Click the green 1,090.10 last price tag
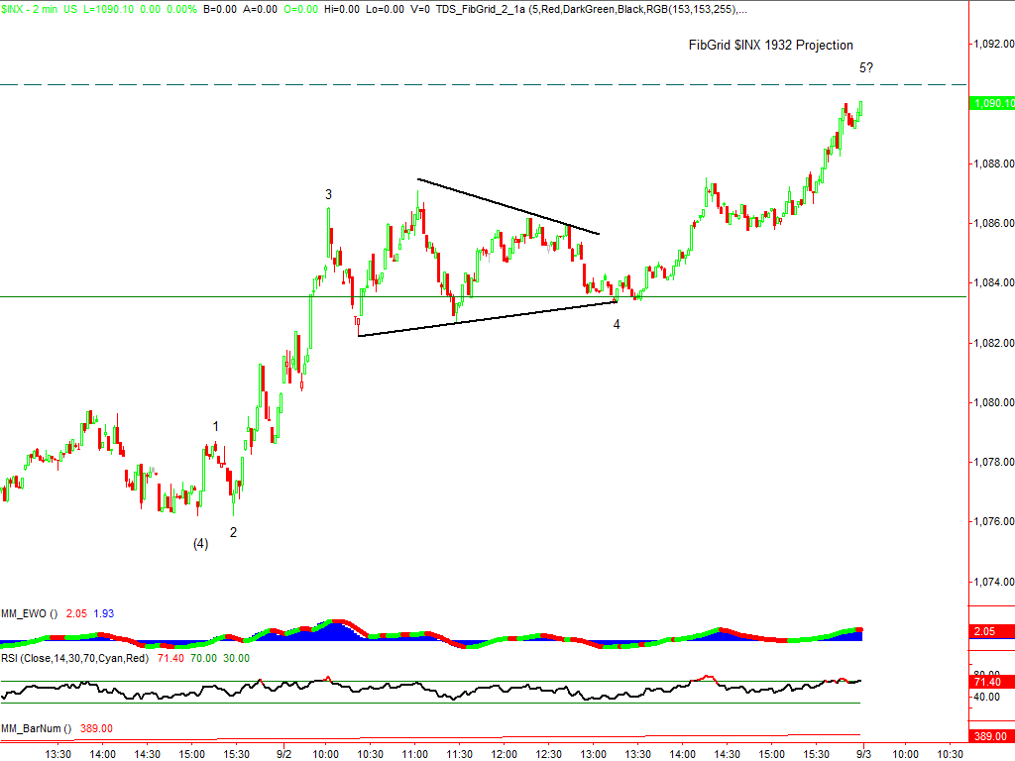 992,103
